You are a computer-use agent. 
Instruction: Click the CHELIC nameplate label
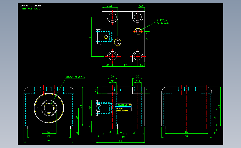[x=123, y=108]
